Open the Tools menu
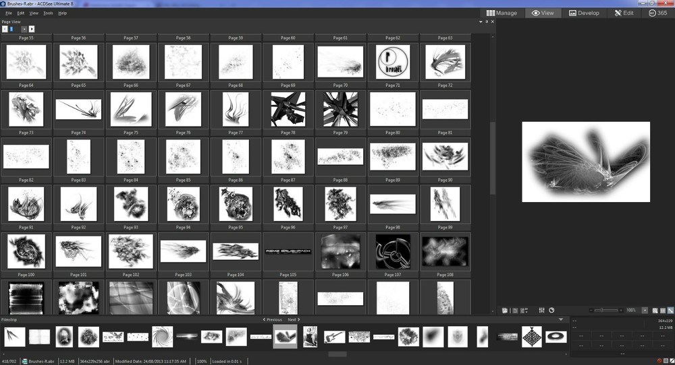The height and width of the screenshot is (365, 675). [48, 13]
